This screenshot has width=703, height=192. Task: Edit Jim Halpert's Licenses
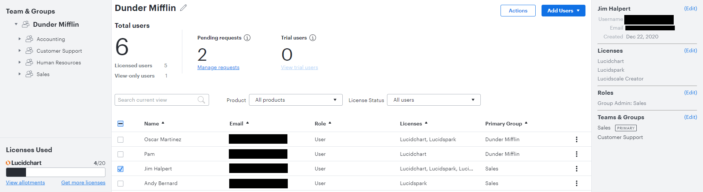691,50
